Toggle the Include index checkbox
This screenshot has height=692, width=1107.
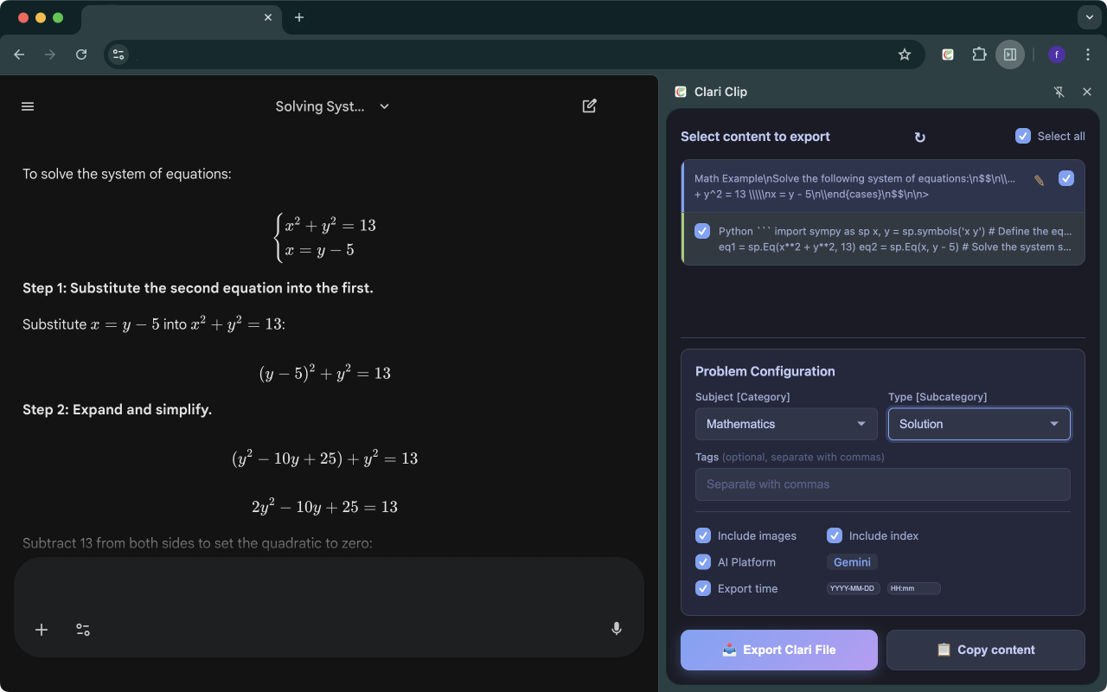(835, 535)
